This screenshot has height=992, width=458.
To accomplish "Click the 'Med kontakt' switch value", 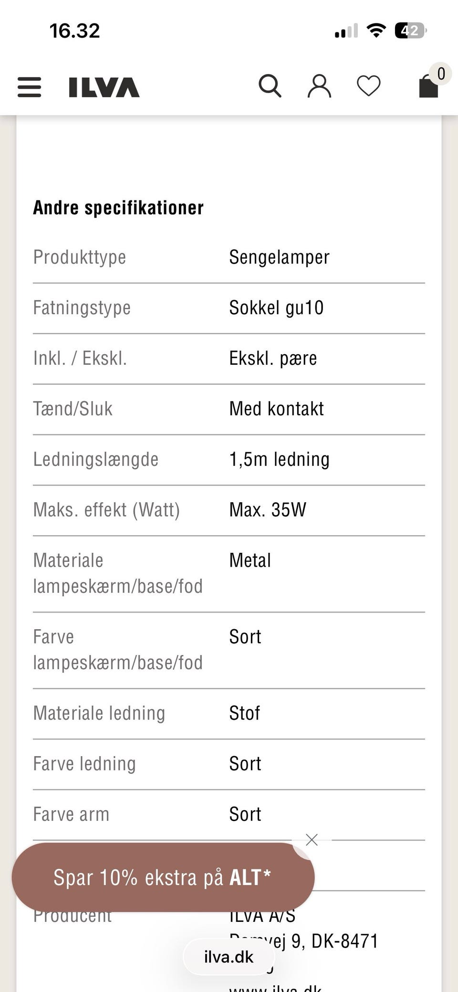I will click(x=276, y=409).
